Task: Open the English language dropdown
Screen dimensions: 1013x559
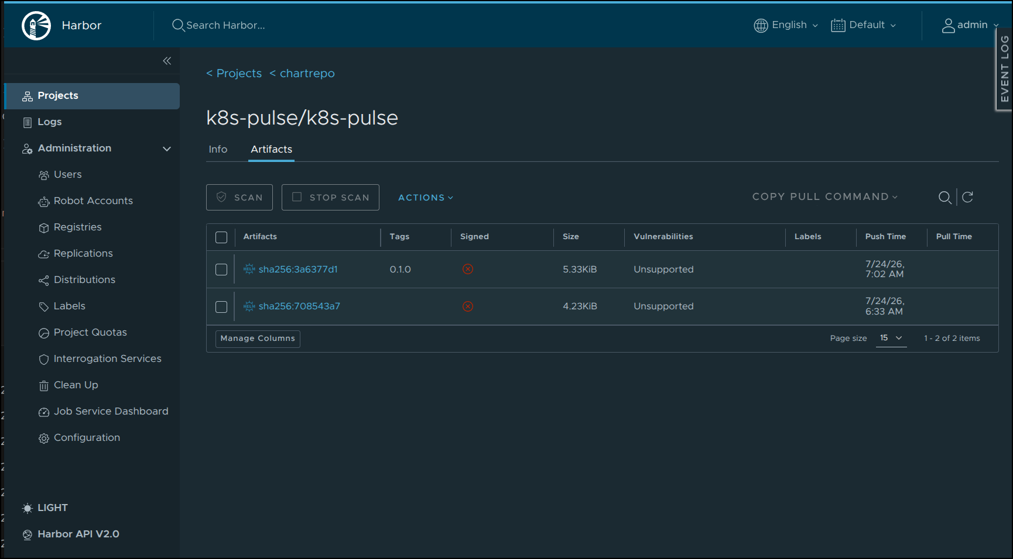Action: (786, 25)
